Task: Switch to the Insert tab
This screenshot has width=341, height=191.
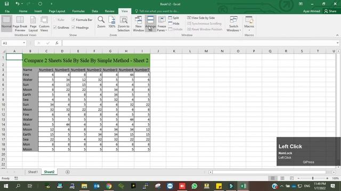Action: [38, 11]
